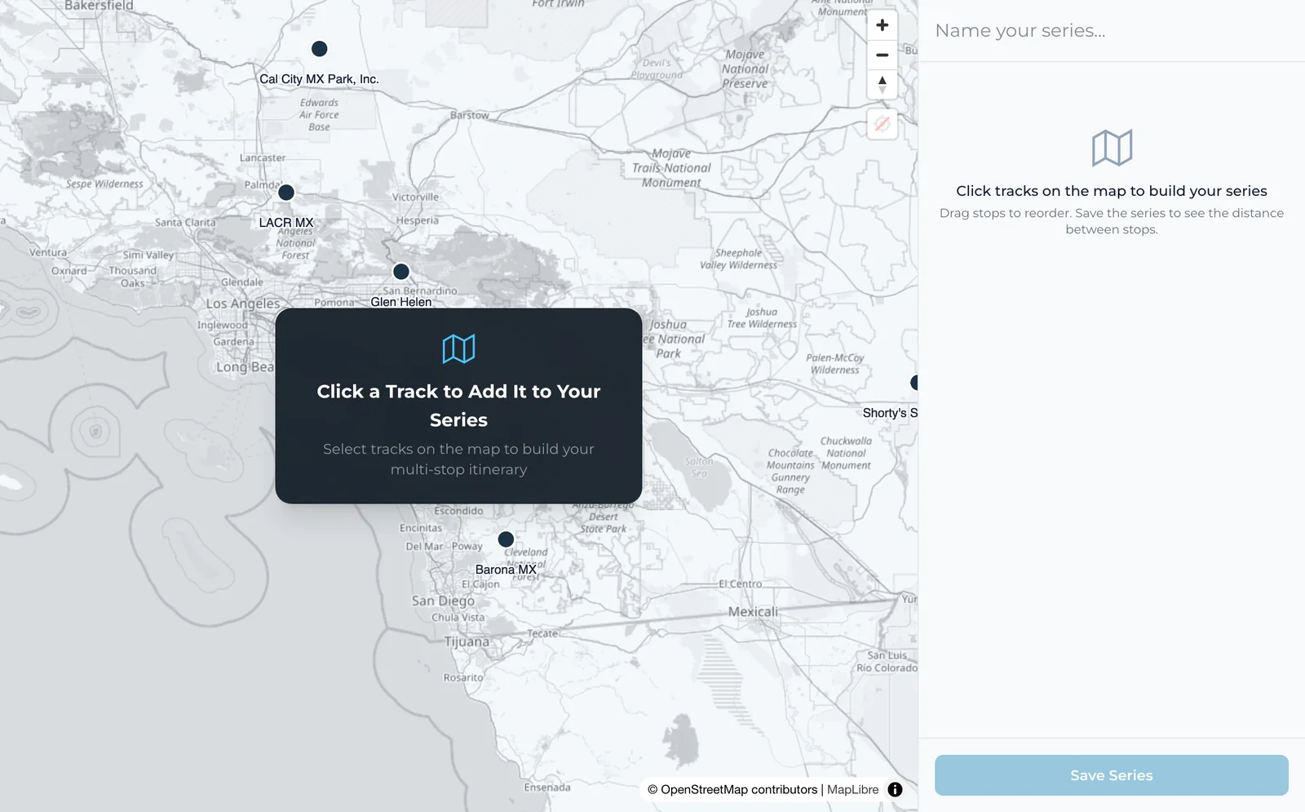The image size is (1305, 812).
Task: Select the Cal City MX Park track marker
Action: (x=320, y=49)
